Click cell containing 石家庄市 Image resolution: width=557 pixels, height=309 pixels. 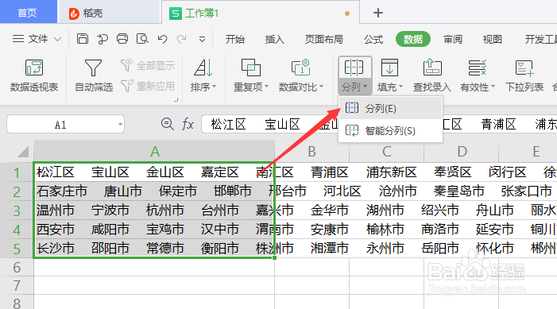click(154, 191)
